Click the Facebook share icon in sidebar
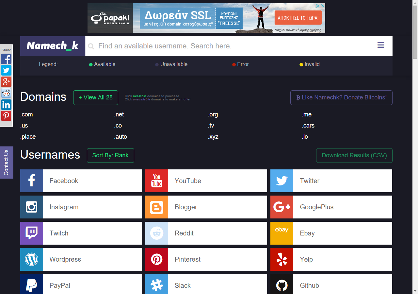 [x=6, y=59]
